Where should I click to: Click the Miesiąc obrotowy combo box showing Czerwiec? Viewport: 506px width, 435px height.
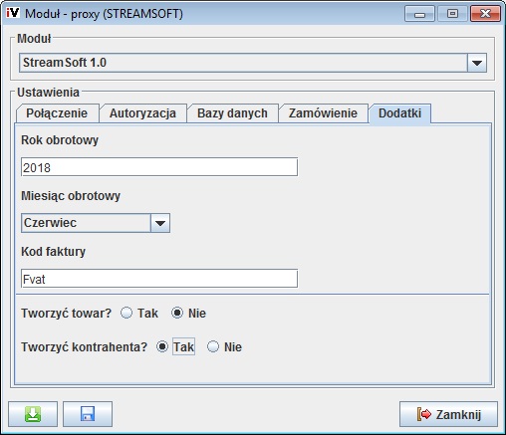click(x=96, y=223)
